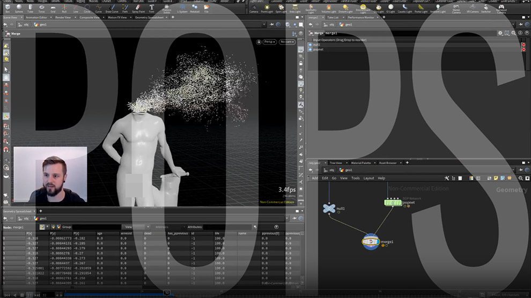Select the Sphere shelf tool
This screenshot has height=298, width=531.
[x=19, y=8]
